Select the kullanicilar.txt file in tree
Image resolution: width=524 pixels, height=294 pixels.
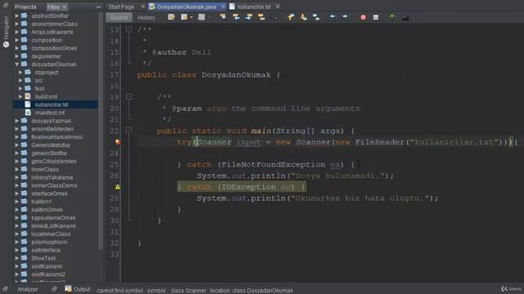coord(52,105)
